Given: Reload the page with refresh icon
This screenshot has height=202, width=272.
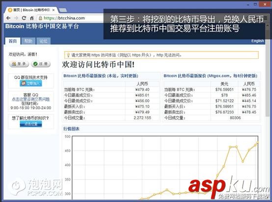Looking at the screenshot, I should click(24, 18).
